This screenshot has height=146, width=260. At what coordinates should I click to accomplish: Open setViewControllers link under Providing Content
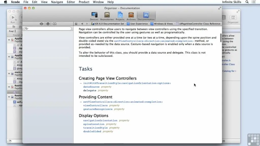pos(123,102)
